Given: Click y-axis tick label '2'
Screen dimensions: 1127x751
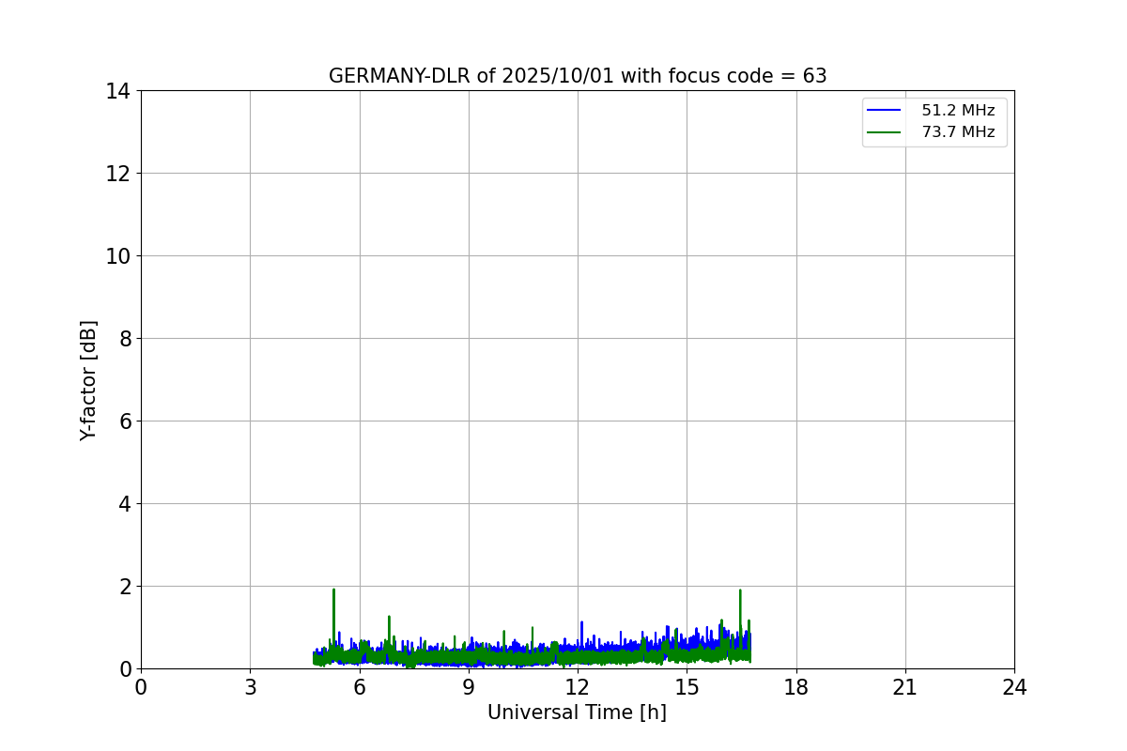Looking at the screenshot, I should coord(124,587).
